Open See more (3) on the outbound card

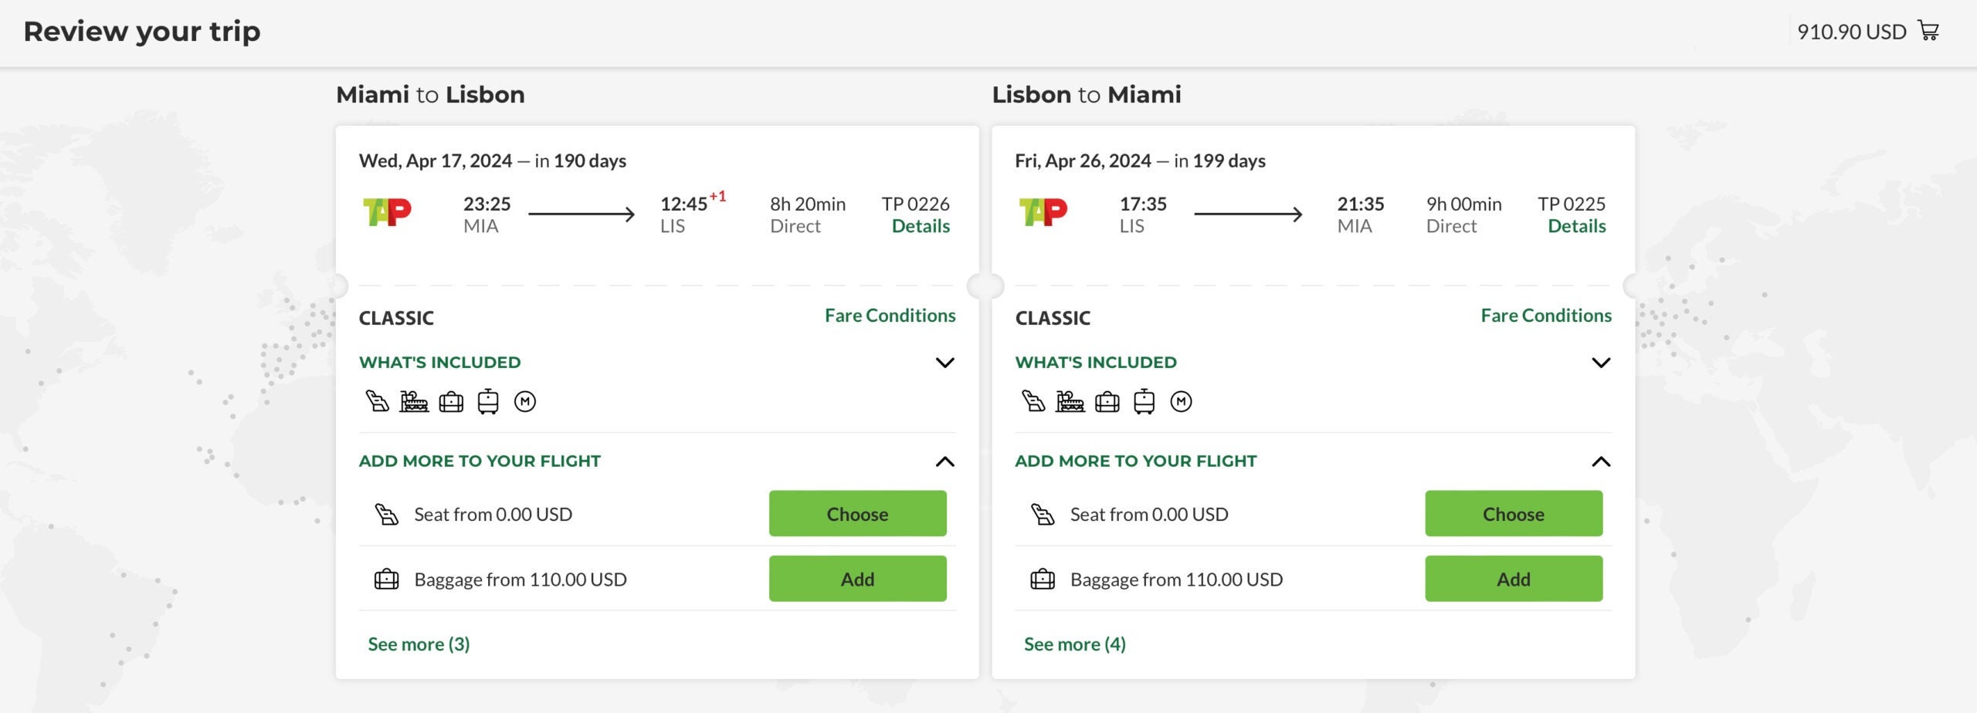pyautogui.click(x=418, y=644)
